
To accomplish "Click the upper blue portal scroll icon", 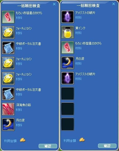I will coord(8,48).
